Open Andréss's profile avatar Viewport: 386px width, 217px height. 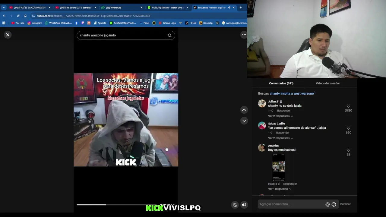[262, 148]
